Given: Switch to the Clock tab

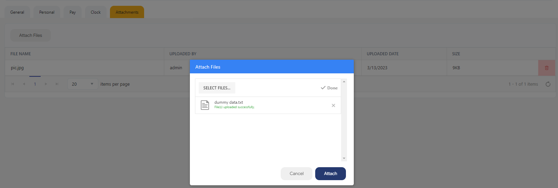Looking at the screenshot, I should pyautogui.click(x=96, y=12).
